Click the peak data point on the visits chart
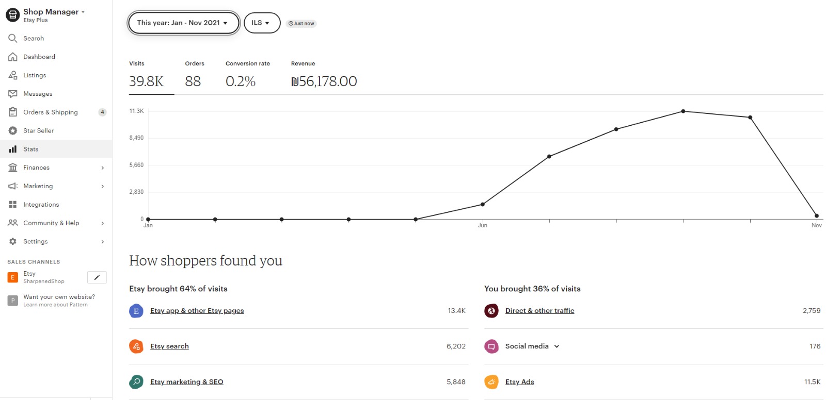Screen dimensions: 826x400 tap(683, 111)
